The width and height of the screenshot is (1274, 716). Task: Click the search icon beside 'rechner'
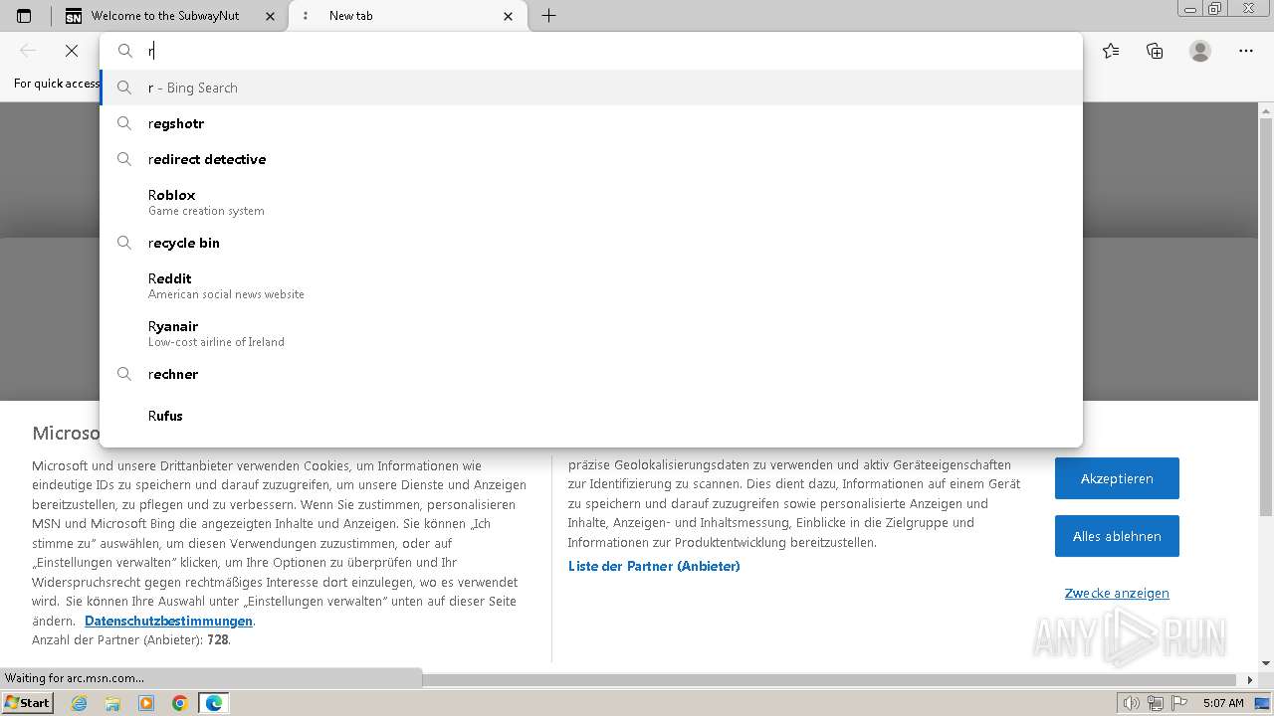pyautogui.click(x=124, y=374)
